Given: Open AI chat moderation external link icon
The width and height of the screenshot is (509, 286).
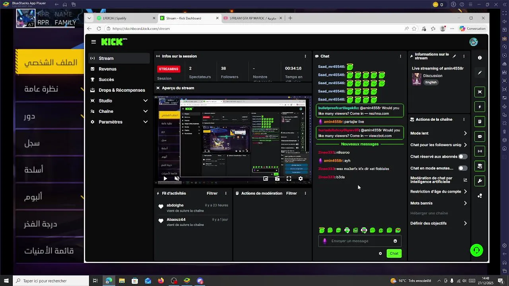Looking at the screenshot, I should [x=465, y=180].
